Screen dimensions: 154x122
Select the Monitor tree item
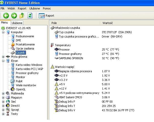(x=20, y=77)
